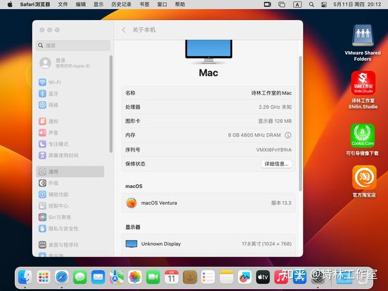388x291 pixels.
Task: Click the search field in sidebar
Action: click(73, 45)
